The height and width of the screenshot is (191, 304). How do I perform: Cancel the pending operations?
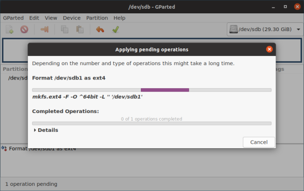click(259, 142)
